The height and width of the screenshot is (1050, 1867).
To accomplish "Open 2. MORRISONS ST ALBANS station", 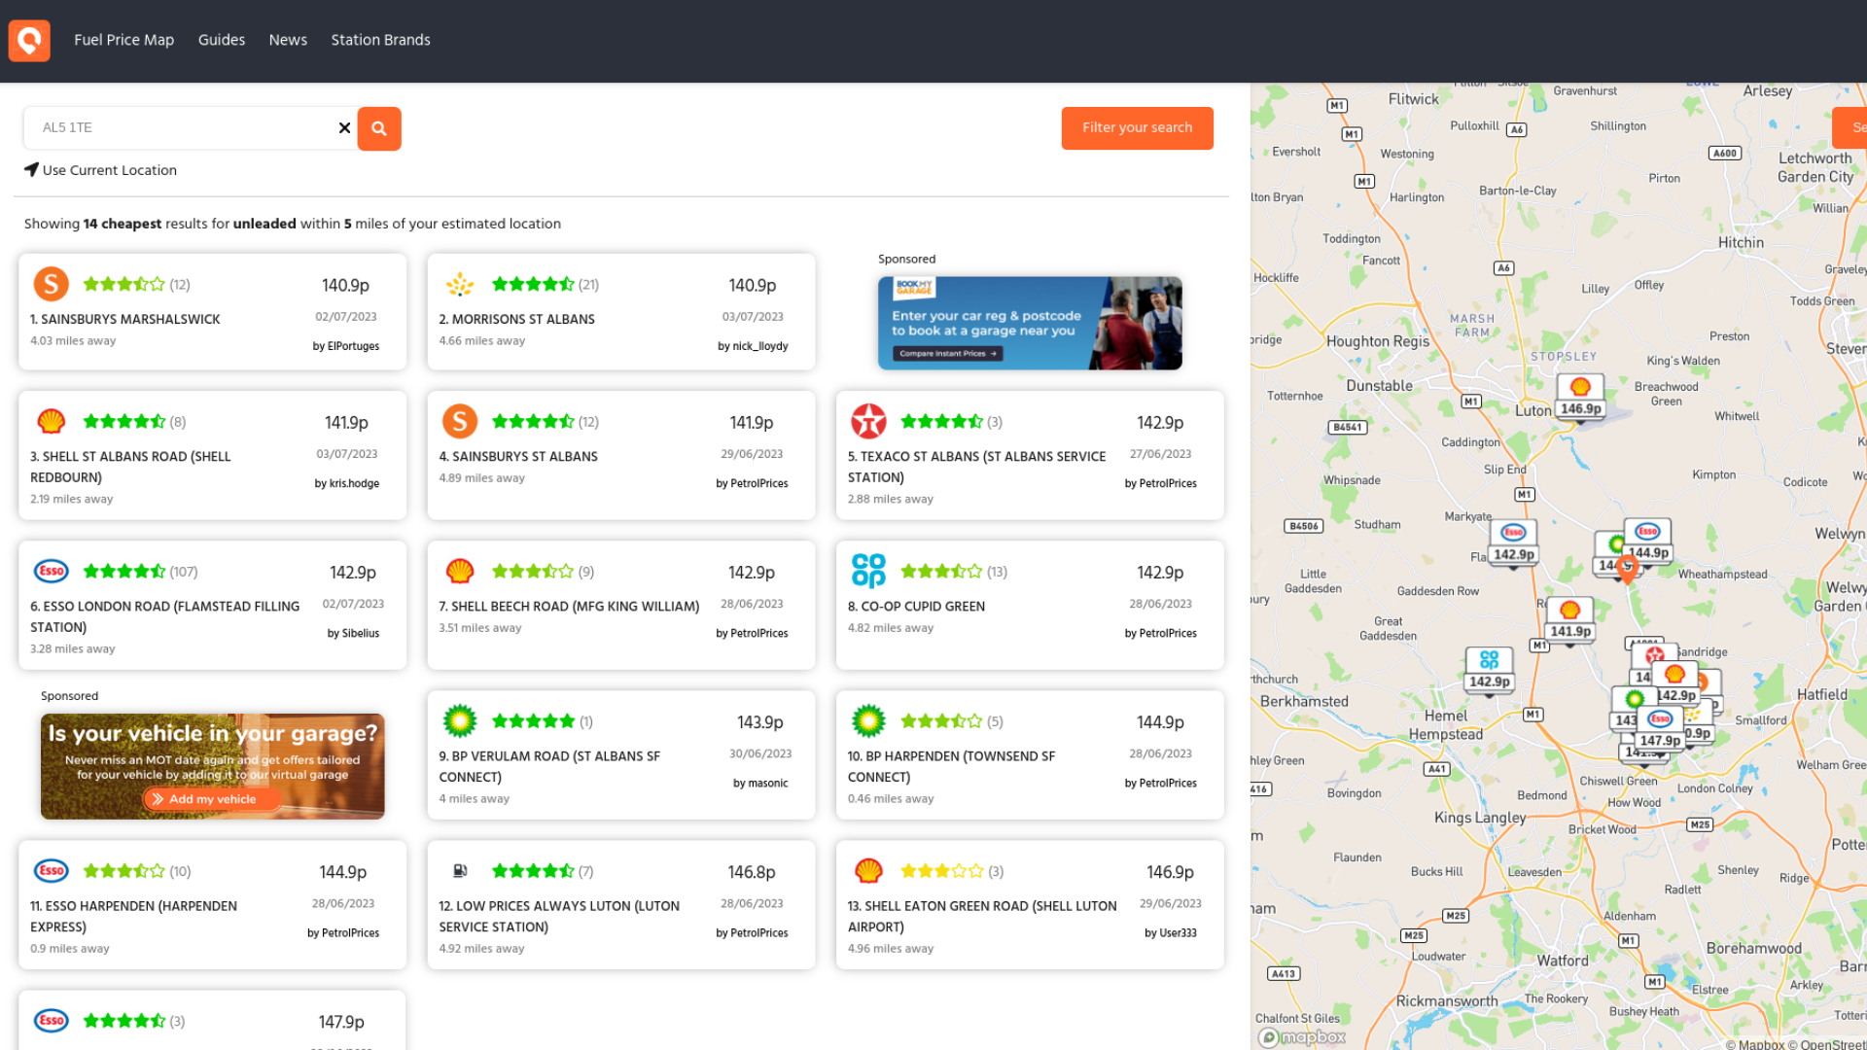I will 516,319.
